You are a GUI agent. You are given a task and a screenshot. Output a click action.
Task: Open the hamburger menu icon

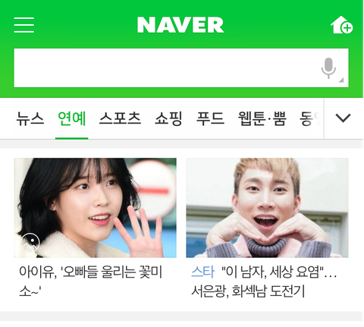24,25
